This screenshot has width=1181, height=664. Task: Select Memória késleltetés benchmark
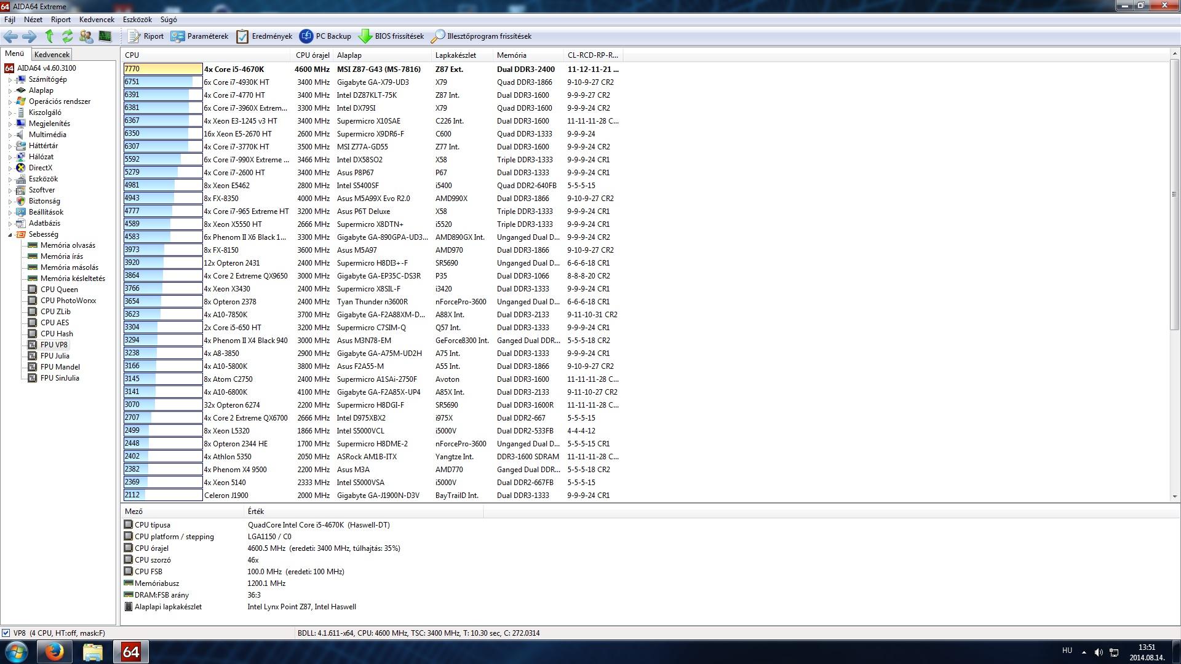tap(73, 279)
